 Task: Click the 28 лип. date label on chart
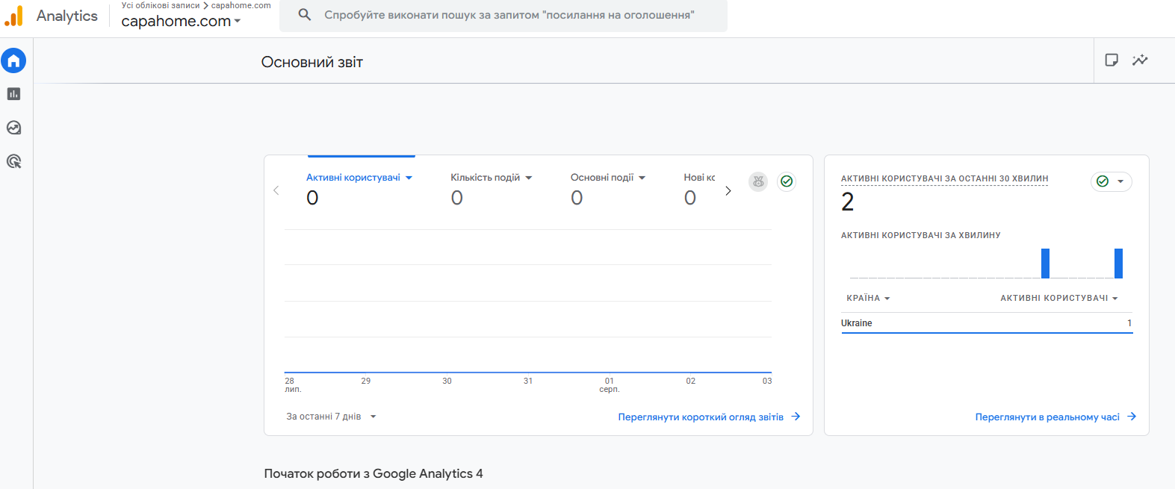(x=293, y=385)
